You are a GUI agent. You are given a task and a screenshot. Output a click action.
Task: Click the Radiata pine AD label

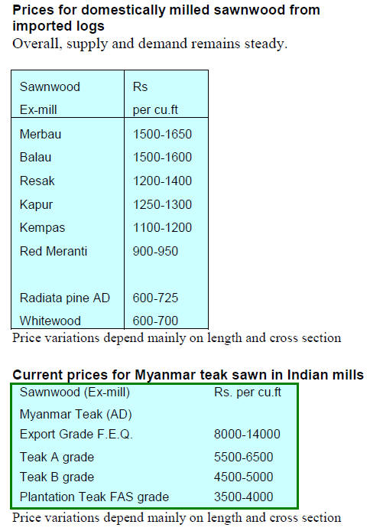pyautogui.click(x=65, y=298)
